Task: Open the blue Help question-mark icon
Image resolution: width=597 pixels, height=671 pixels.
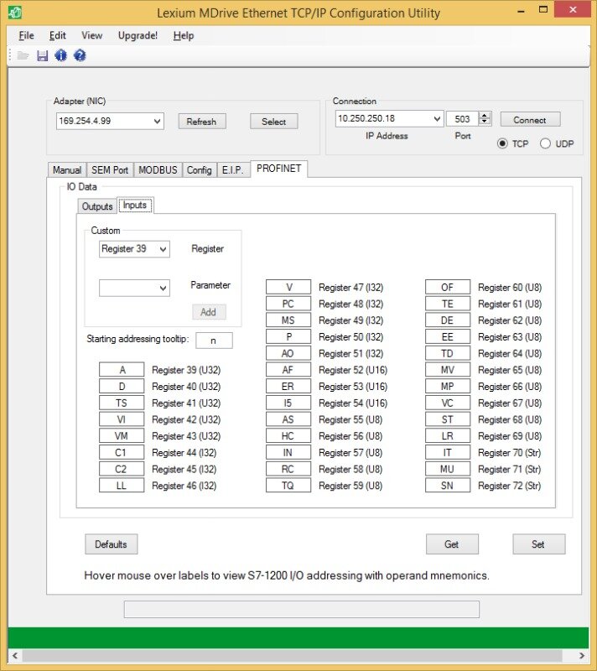Action: pyautogui.click(x=80, y=55)
